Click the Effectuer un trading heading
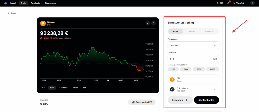Image resolution: width=259 pixels, height=112 pixels. coord(181,23)
